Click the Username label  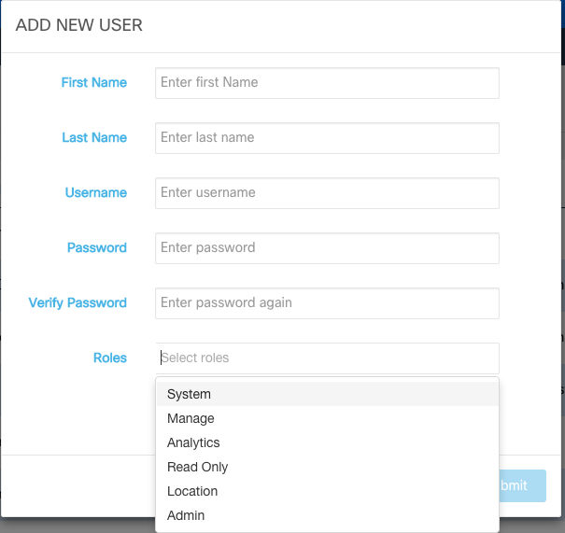click(96, 192)
